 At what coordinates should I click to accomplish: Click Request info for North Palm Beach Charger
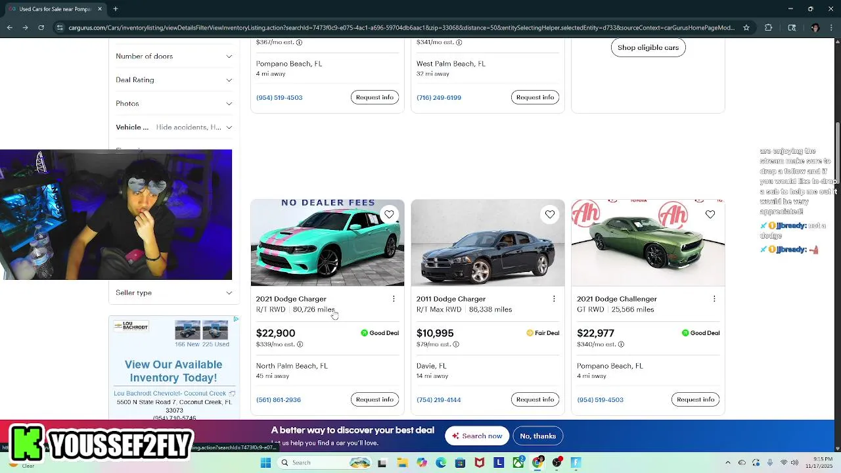[375, 399]
